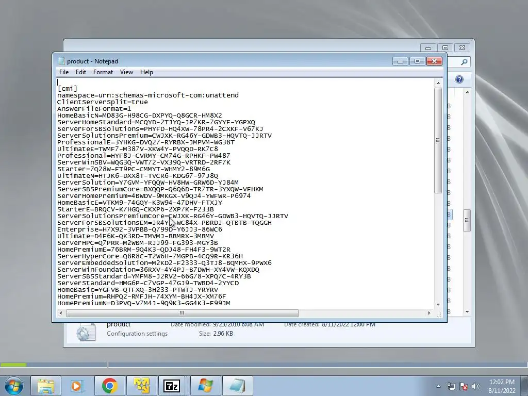Click the HomeBasic=YGFVB line
Screen dimensions: 528x396
137,290
